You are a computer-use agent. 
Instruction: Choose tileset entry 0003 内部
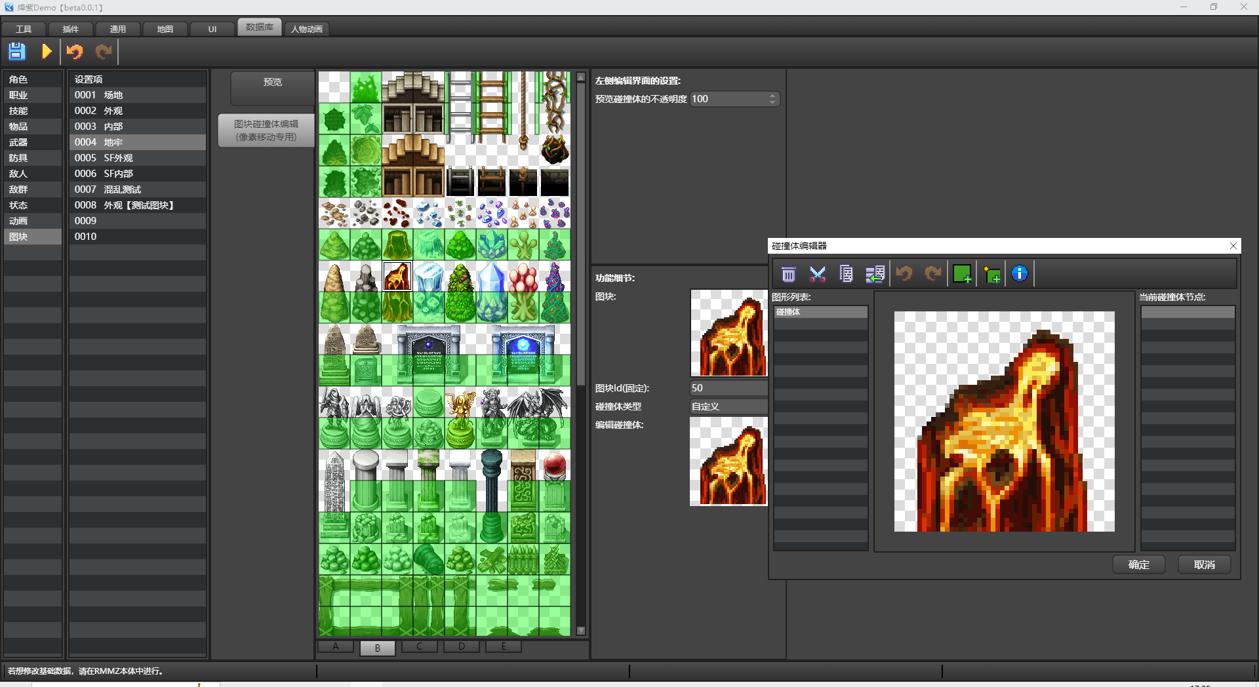click(138, 127)
